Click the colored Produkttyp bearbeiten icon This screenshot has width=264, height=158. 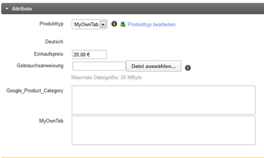click(x=122, y=24)
